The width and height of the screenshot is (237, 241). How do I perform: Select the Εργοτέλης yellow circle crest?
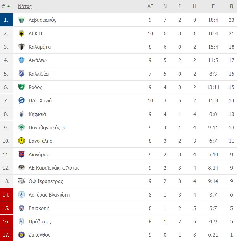(21, 141)
